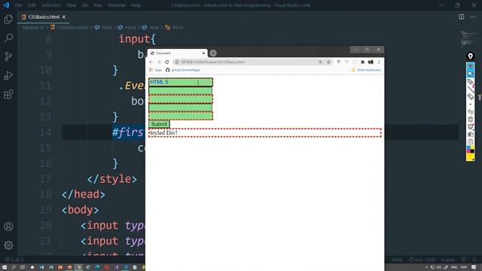Open the multicolor palette in annotation toolbar
Image resolution: width=482 pixels, height=271 pixels.
click(470, 149)
